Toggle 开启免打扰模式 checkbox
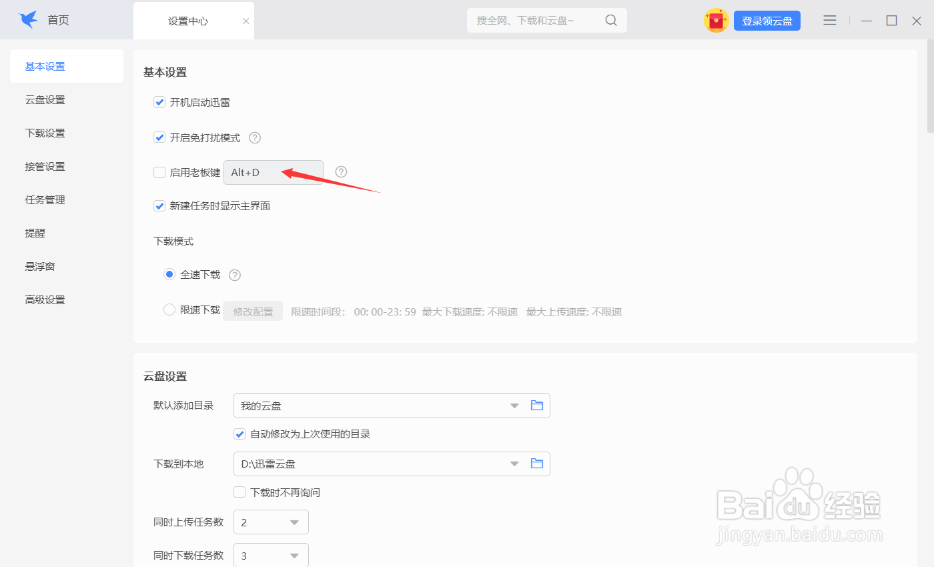This screenshot has width=934, height=567. click(159, 137)
